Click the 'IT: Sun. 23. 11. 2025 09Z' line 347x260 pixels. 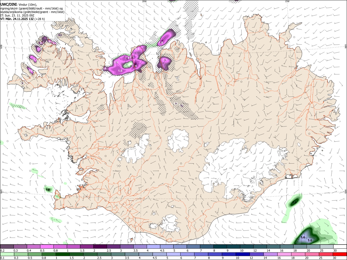pos(17,15)
